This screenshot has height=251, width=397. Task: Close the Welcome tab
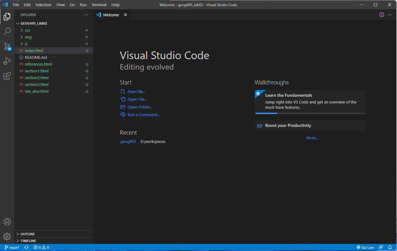(x=125, y=15)
